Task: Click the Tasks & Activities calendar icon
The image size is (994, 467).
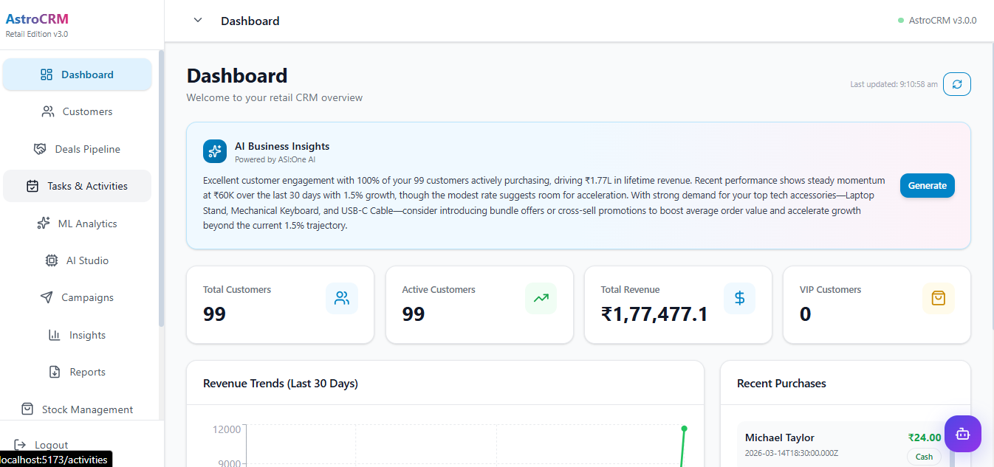Action: [x=32, y=186]
